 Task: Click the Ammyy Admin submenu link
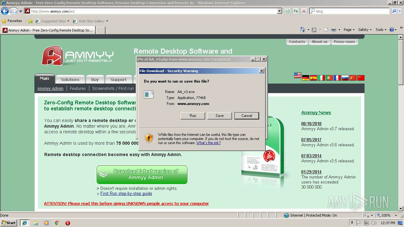[50, 89]
